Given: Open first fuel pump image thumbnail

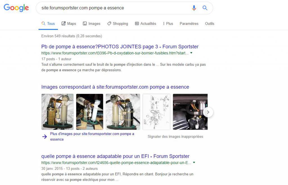Looking at the screenshot, I should click(x=57, y=112).
